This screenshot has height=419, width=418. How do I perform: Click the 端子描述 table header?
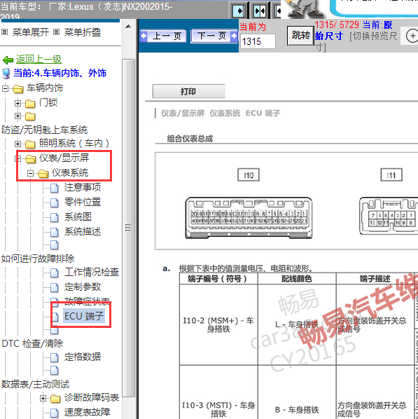coord(375,279)
